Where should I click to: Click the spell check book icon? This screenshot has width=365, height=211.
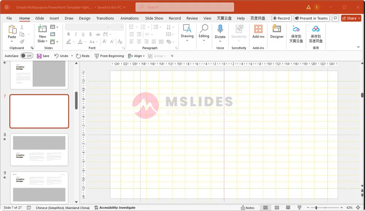pyautogui.click(x=29, y=207)
